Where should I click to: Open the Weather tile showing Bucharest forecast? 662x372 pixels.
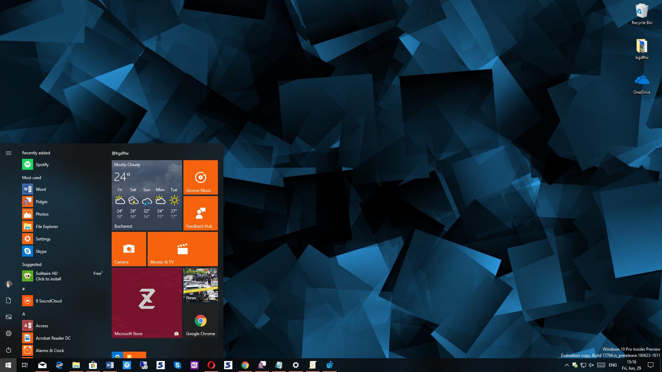pyautogui.click(x=147, y=195)
